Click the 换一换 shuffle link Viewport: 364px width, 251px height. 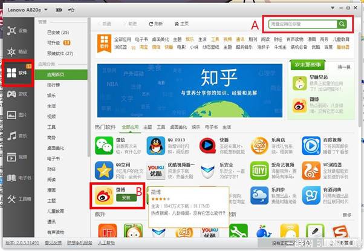(344, 67)
